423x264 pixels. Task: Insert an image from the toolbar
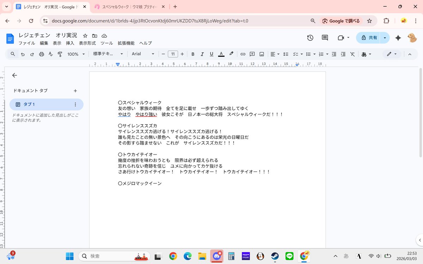tap(262, 54)
